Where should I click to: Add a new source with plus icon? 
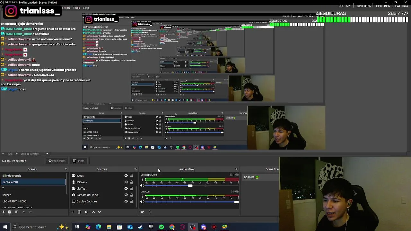[x=73, y=212]
